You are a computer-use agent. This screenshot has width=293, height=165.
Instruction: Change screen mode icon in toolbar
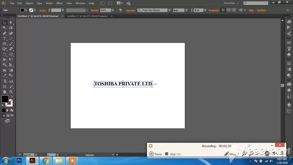[7, 121]
